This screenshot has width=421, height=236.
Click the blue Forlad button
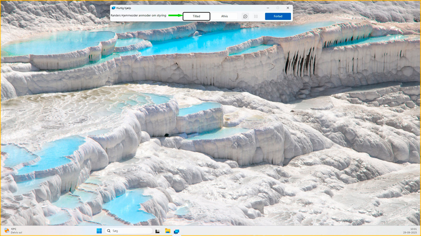[x=278, y=16]
